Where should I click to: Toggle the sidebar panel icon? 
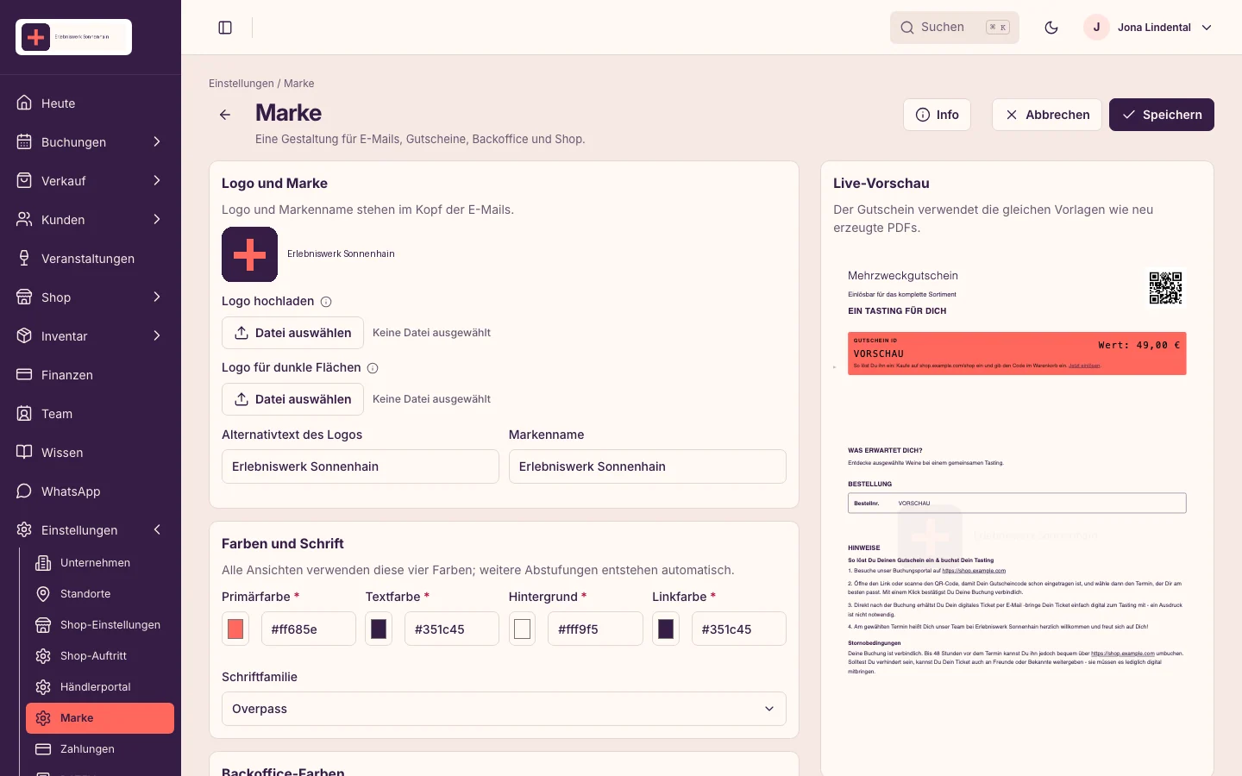click(225, 28)
